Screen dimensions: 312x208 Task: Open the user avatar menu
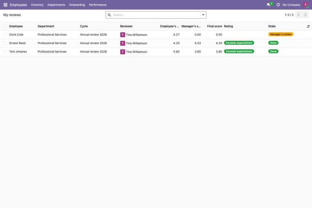tap(305, 5)
